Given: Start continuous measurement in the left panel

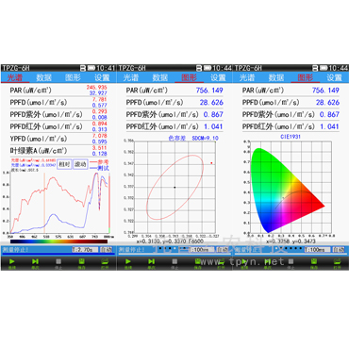Looking at the screenshot, I should (12, 262).
